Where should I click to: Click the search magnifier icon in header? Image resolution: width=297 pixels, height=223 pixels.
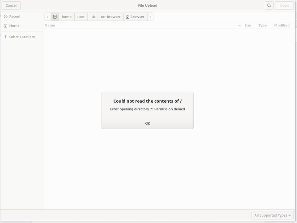pos(269,5)
